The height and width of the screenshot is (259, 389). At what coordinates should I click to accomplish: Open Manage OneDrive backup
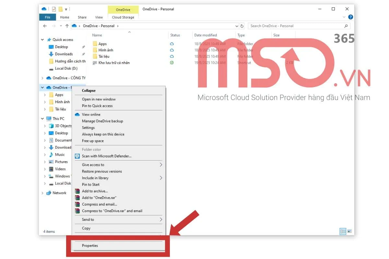click(119, 121)
